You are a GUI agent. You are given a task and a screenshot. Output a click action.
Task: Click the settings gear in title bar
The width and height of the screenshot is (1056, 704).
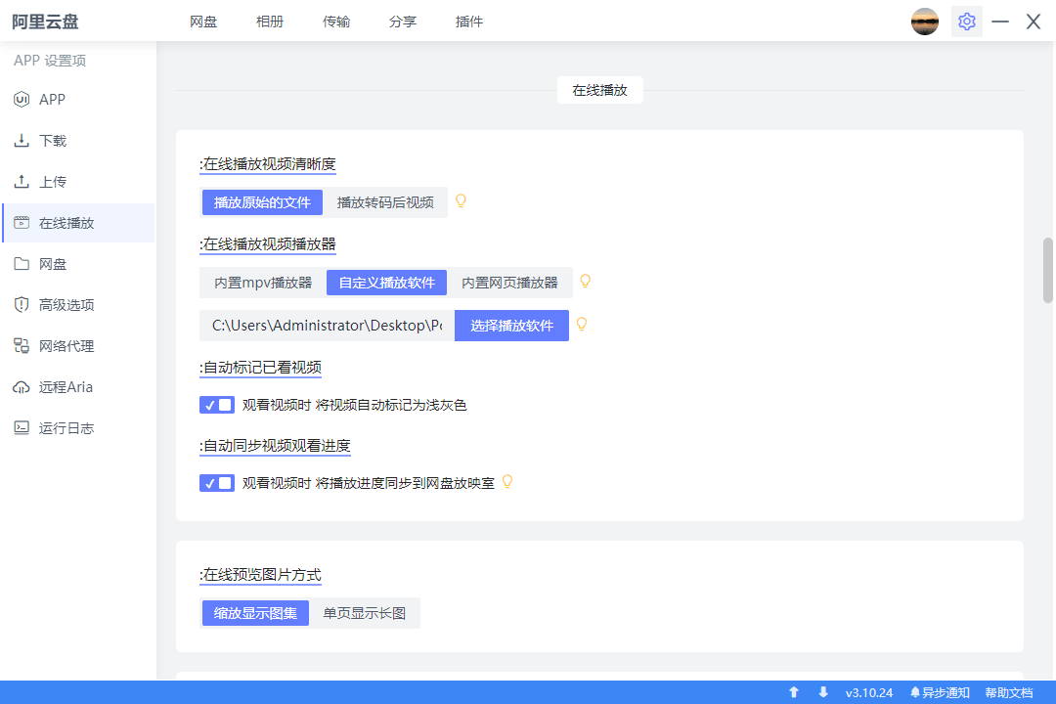pyautogui.click(x=967, y=21)
